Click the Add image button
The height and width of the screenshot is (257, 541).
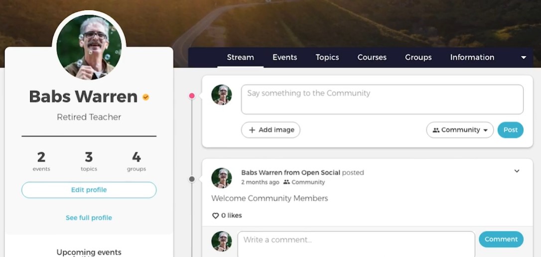click(x=270, y=130)
